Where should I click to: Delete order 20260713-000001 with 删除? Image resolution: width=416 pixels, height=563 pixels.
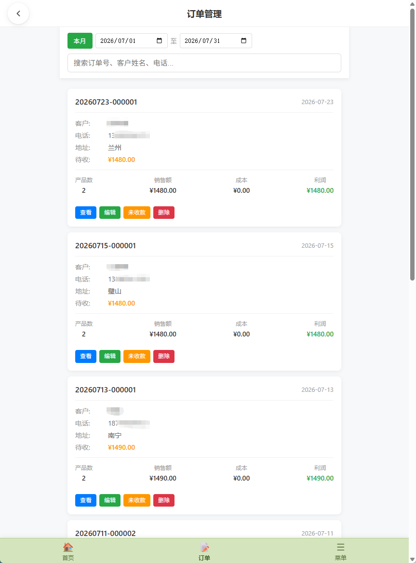[x=164, y=500]
